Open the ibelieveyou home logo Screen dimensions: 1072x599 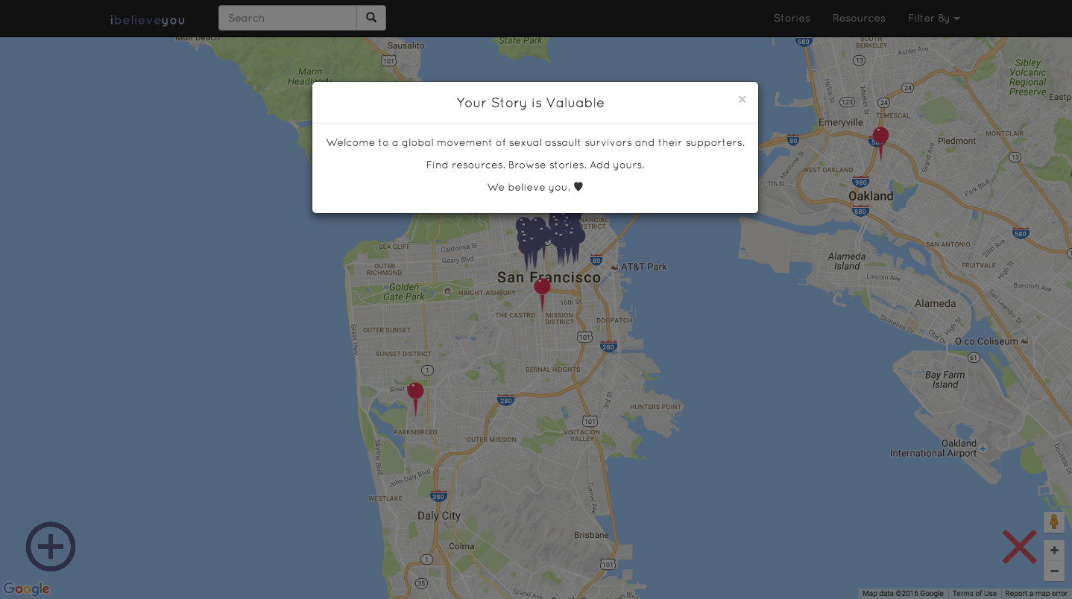click(148, 20)
